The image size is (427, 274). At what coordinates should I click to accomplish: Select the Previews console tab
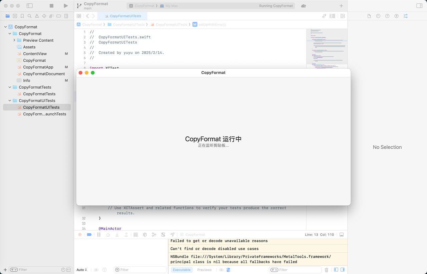(x=204, y=270)
